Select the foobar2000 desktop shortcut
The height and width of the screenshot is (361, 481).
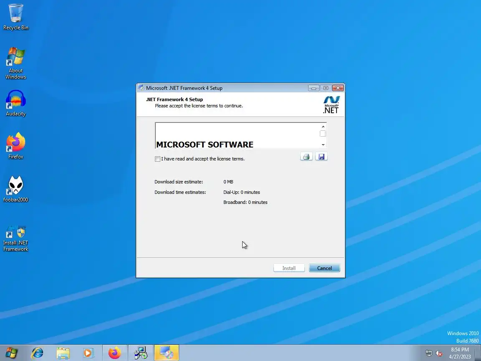(x=15, y=189)
